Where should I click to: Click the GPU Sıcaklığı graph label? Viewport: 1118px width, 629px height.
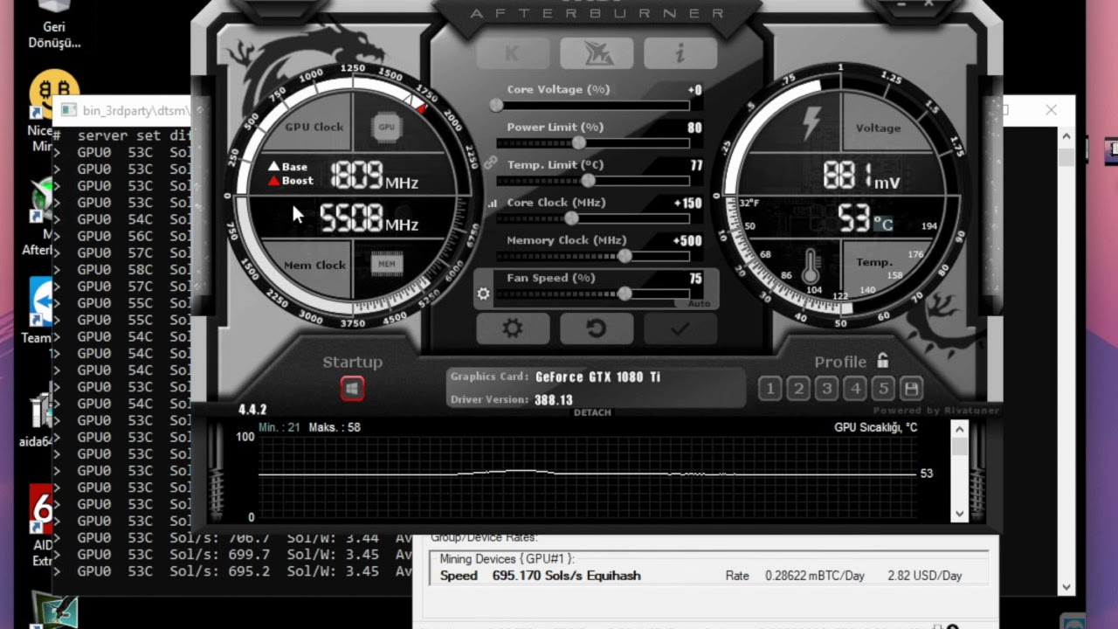click(x=875, y=427)
